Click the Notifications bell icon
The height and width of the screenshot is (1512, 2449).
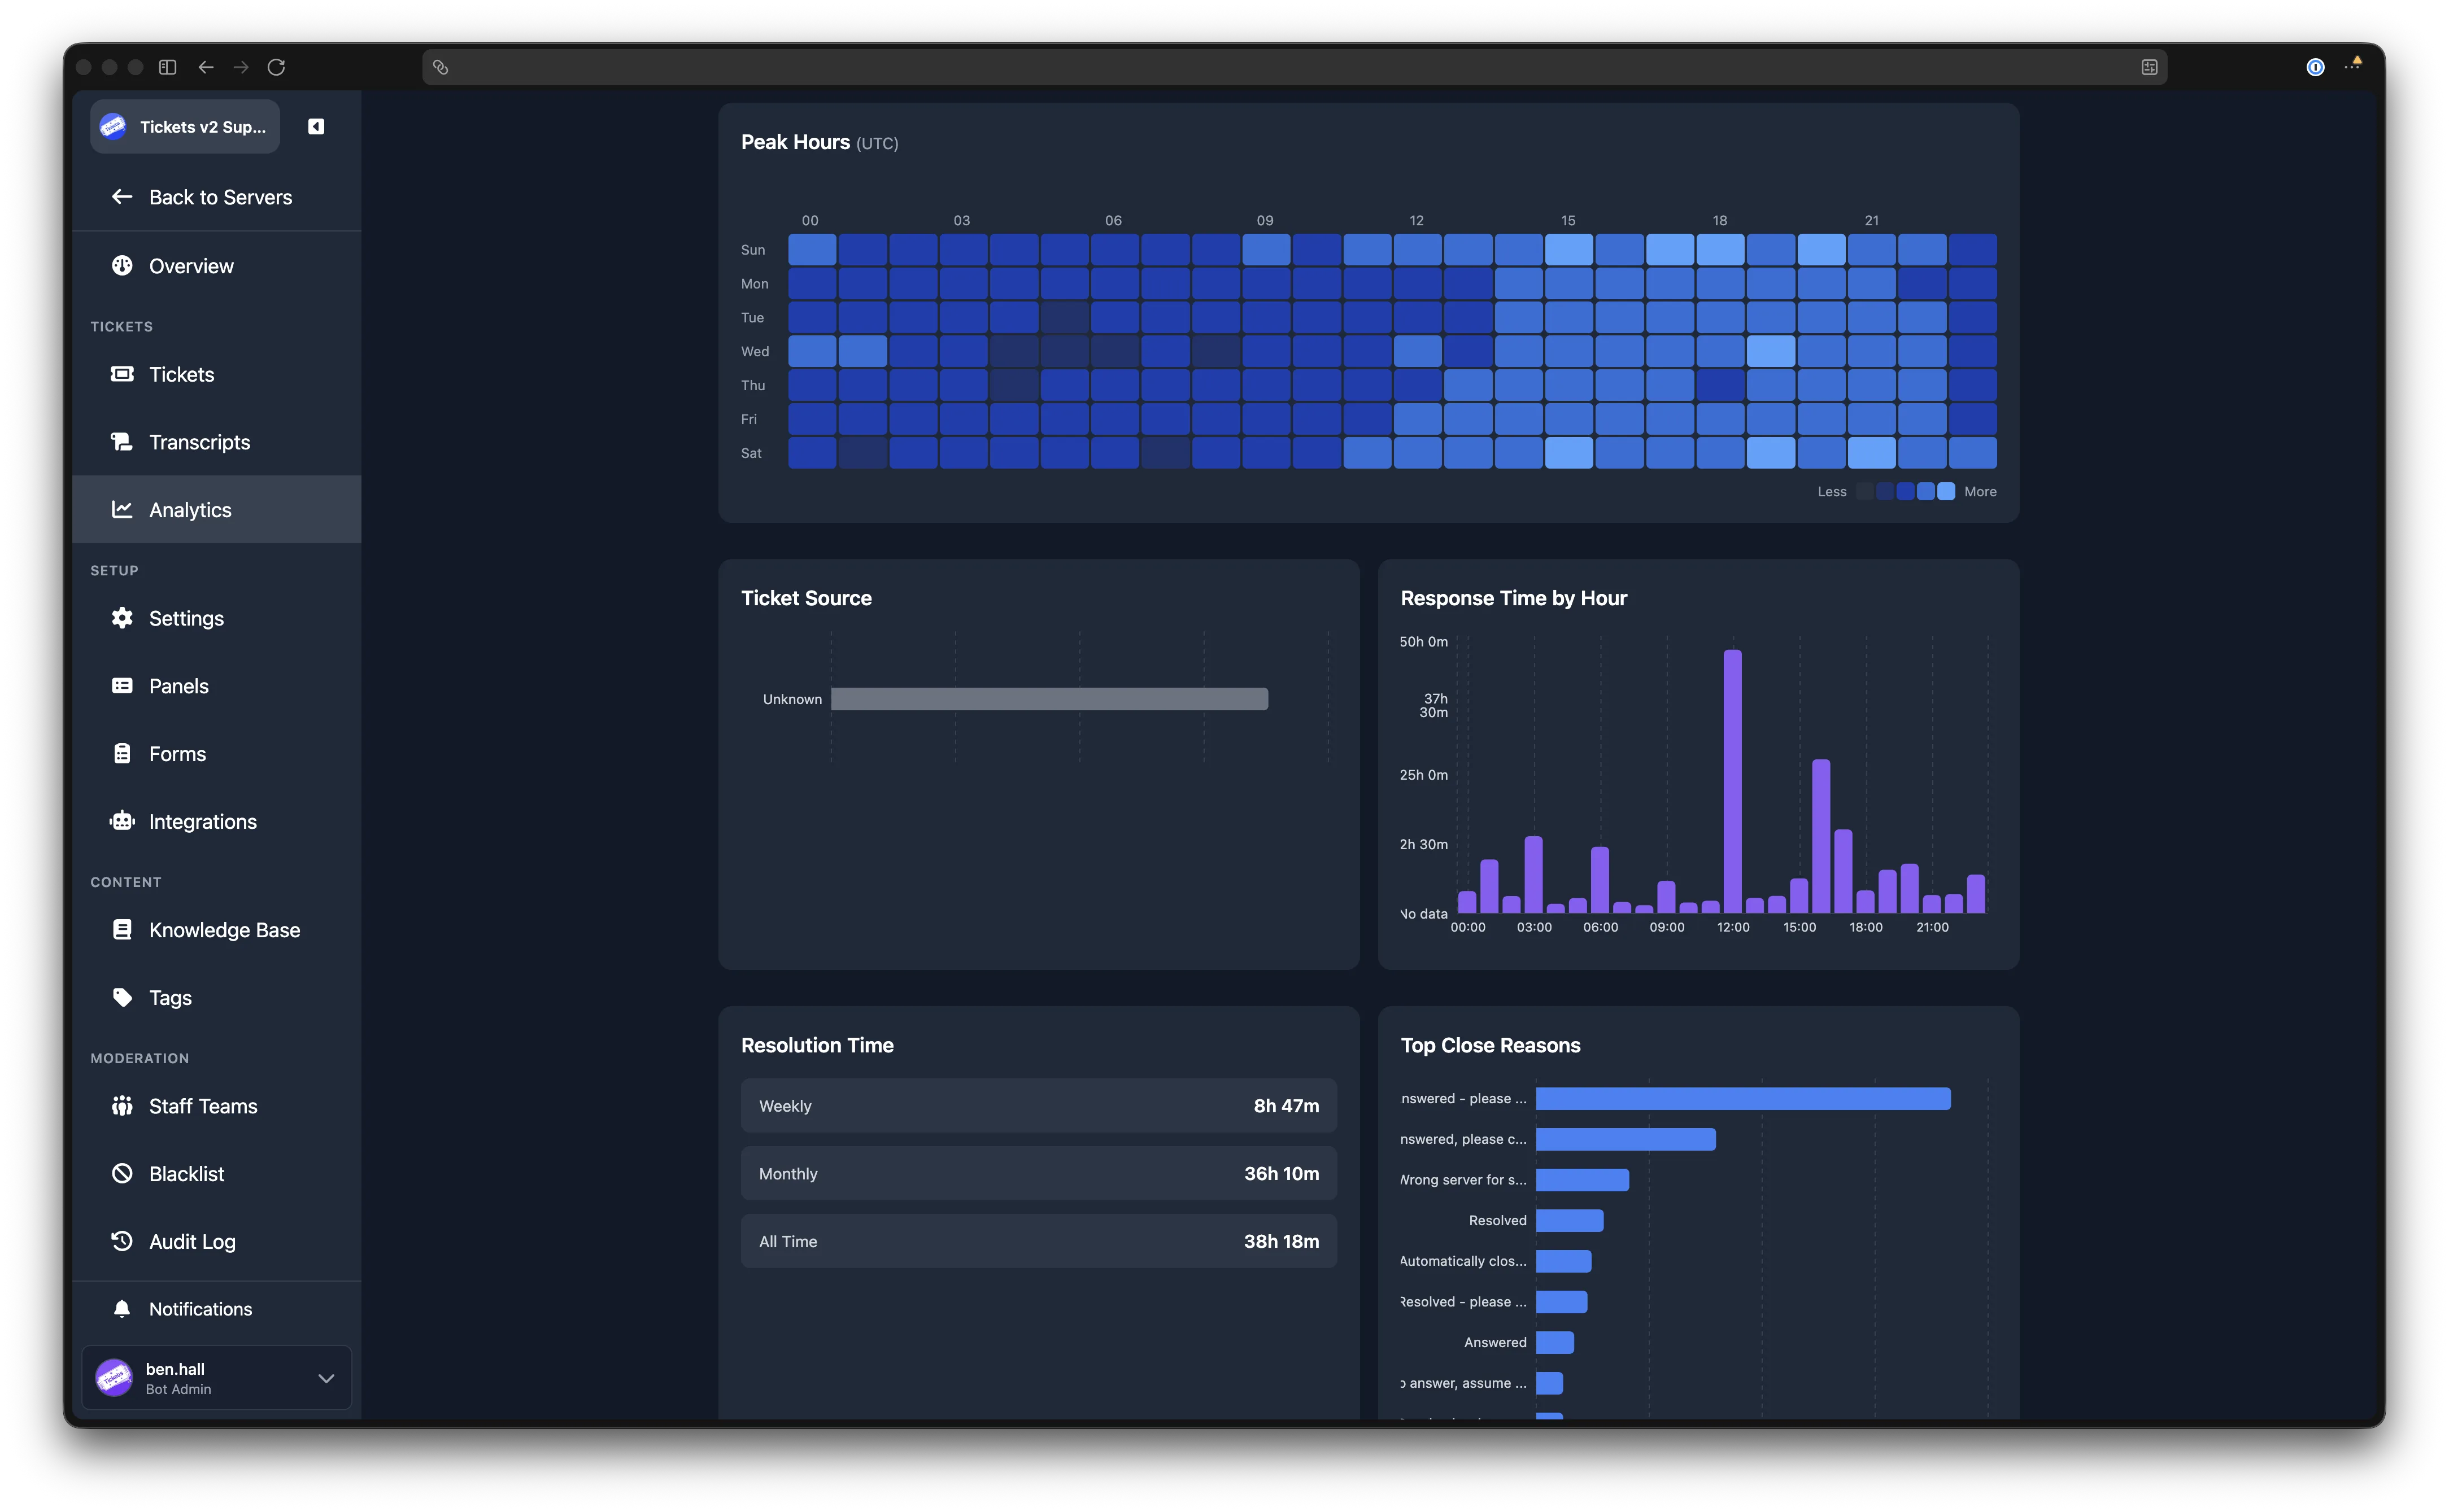click(122, 1309)
